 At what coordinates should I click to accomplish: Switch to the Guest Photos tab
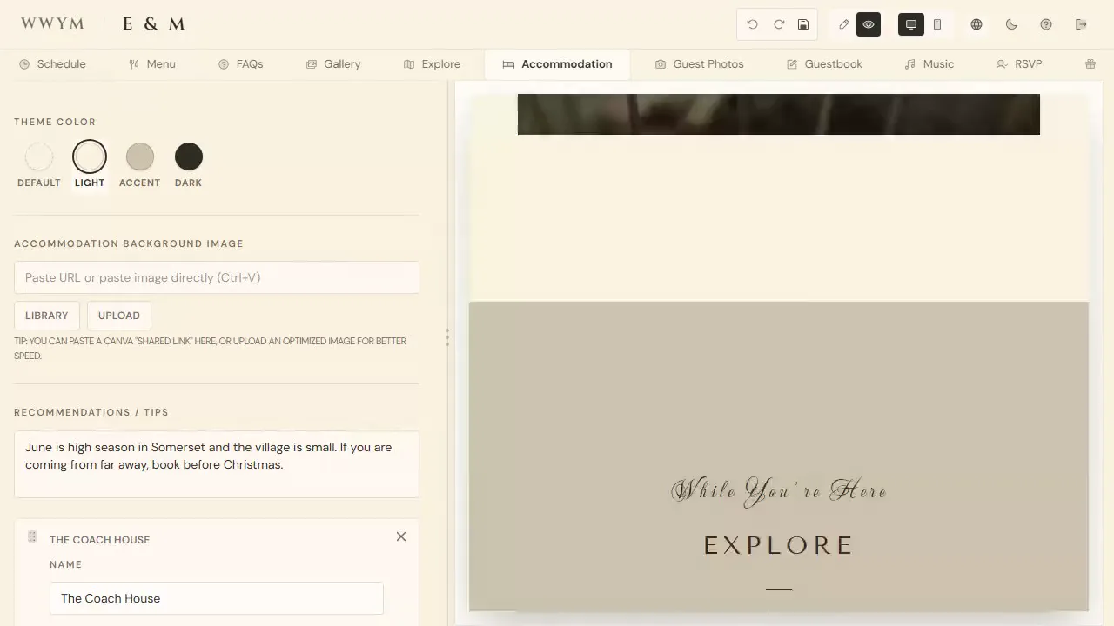[x=700, y=63]
